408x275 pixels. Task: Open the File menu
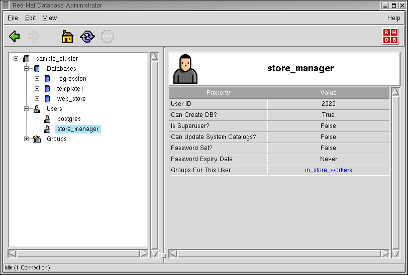[13, 18]
